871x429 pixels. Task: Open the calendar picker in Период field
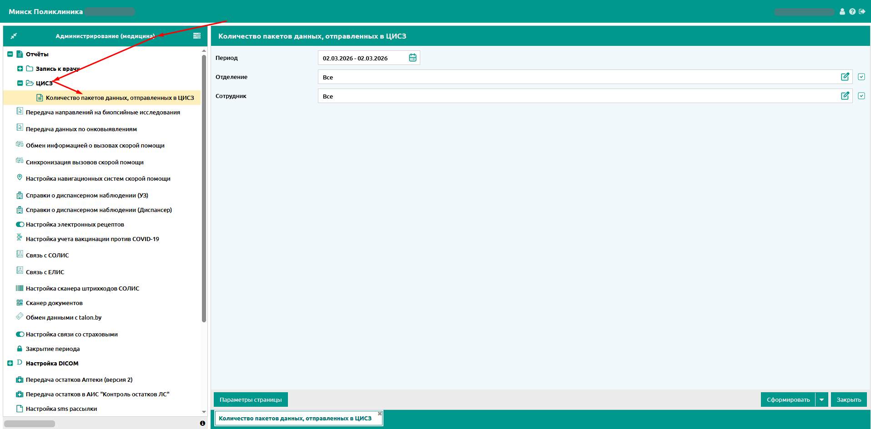(x=413, y=58)
